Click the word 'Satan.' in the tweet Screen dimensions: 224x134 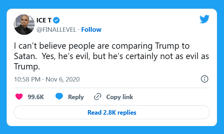[x=25, y=56]
